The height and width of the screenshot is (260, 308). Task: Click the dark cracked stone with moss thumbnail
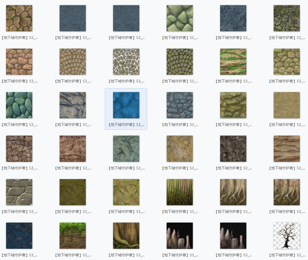point(287,18)
